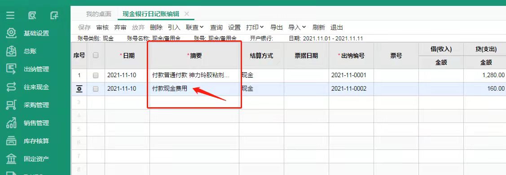Open 销售管理 module icon
This screenshot has height=175, width=506.
[x=11, y=123]
